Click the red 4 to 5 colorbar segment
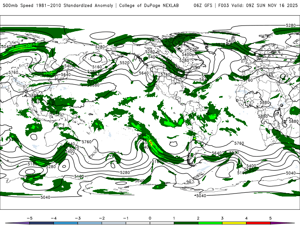Viewport: 300px width, 225px height. click(258, 223)
